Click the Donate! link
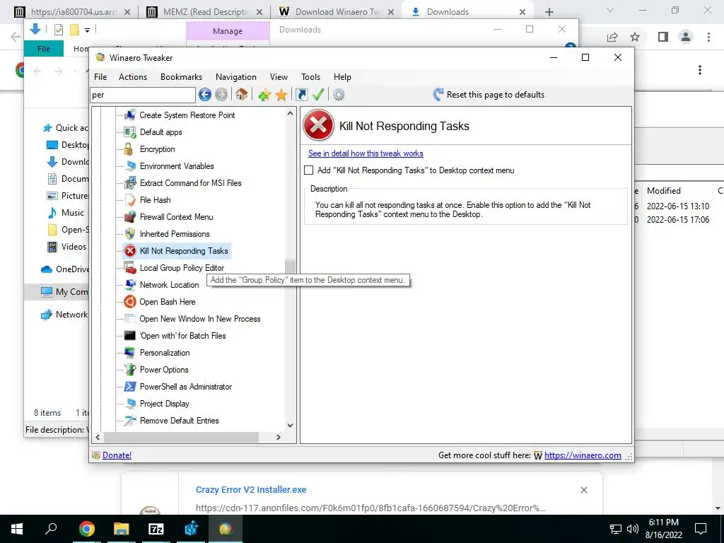724x543 pixels. click(117, 455)
